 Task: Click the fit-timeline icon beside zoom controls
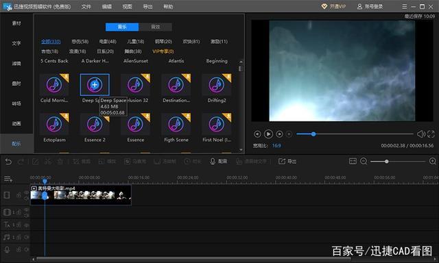tap(353, 161)
